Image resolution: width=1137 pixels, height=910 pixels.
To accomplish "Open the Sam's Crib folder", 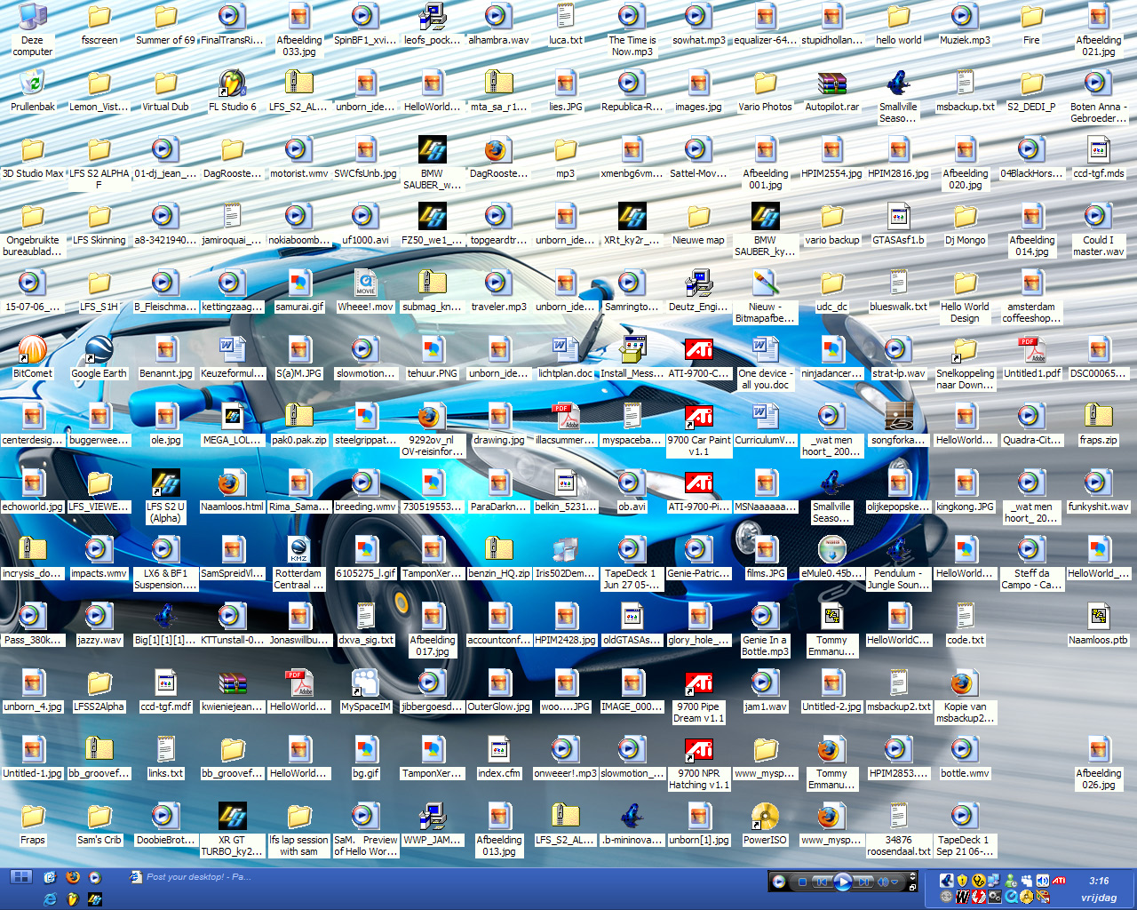I will tap(99, 824).
